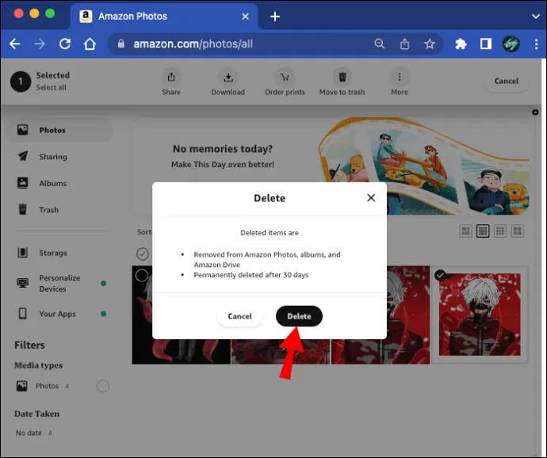Click the Order prints cart icon
Screen dimensions: 547x458
(285, 77)
